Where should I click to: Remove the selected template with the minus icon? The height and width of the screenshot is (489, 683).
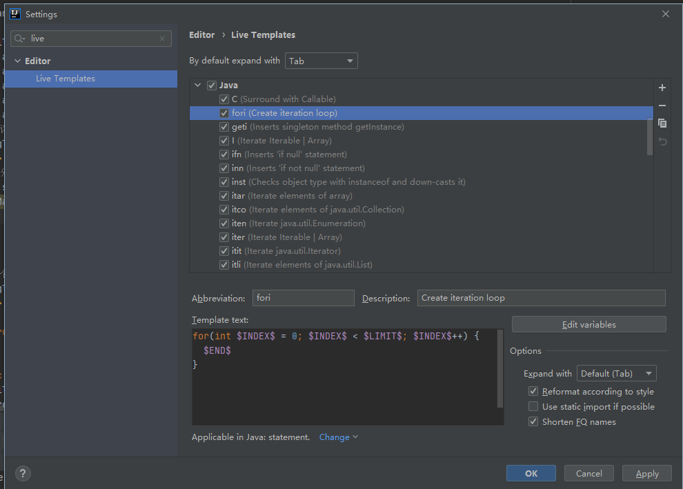point(662,106)
